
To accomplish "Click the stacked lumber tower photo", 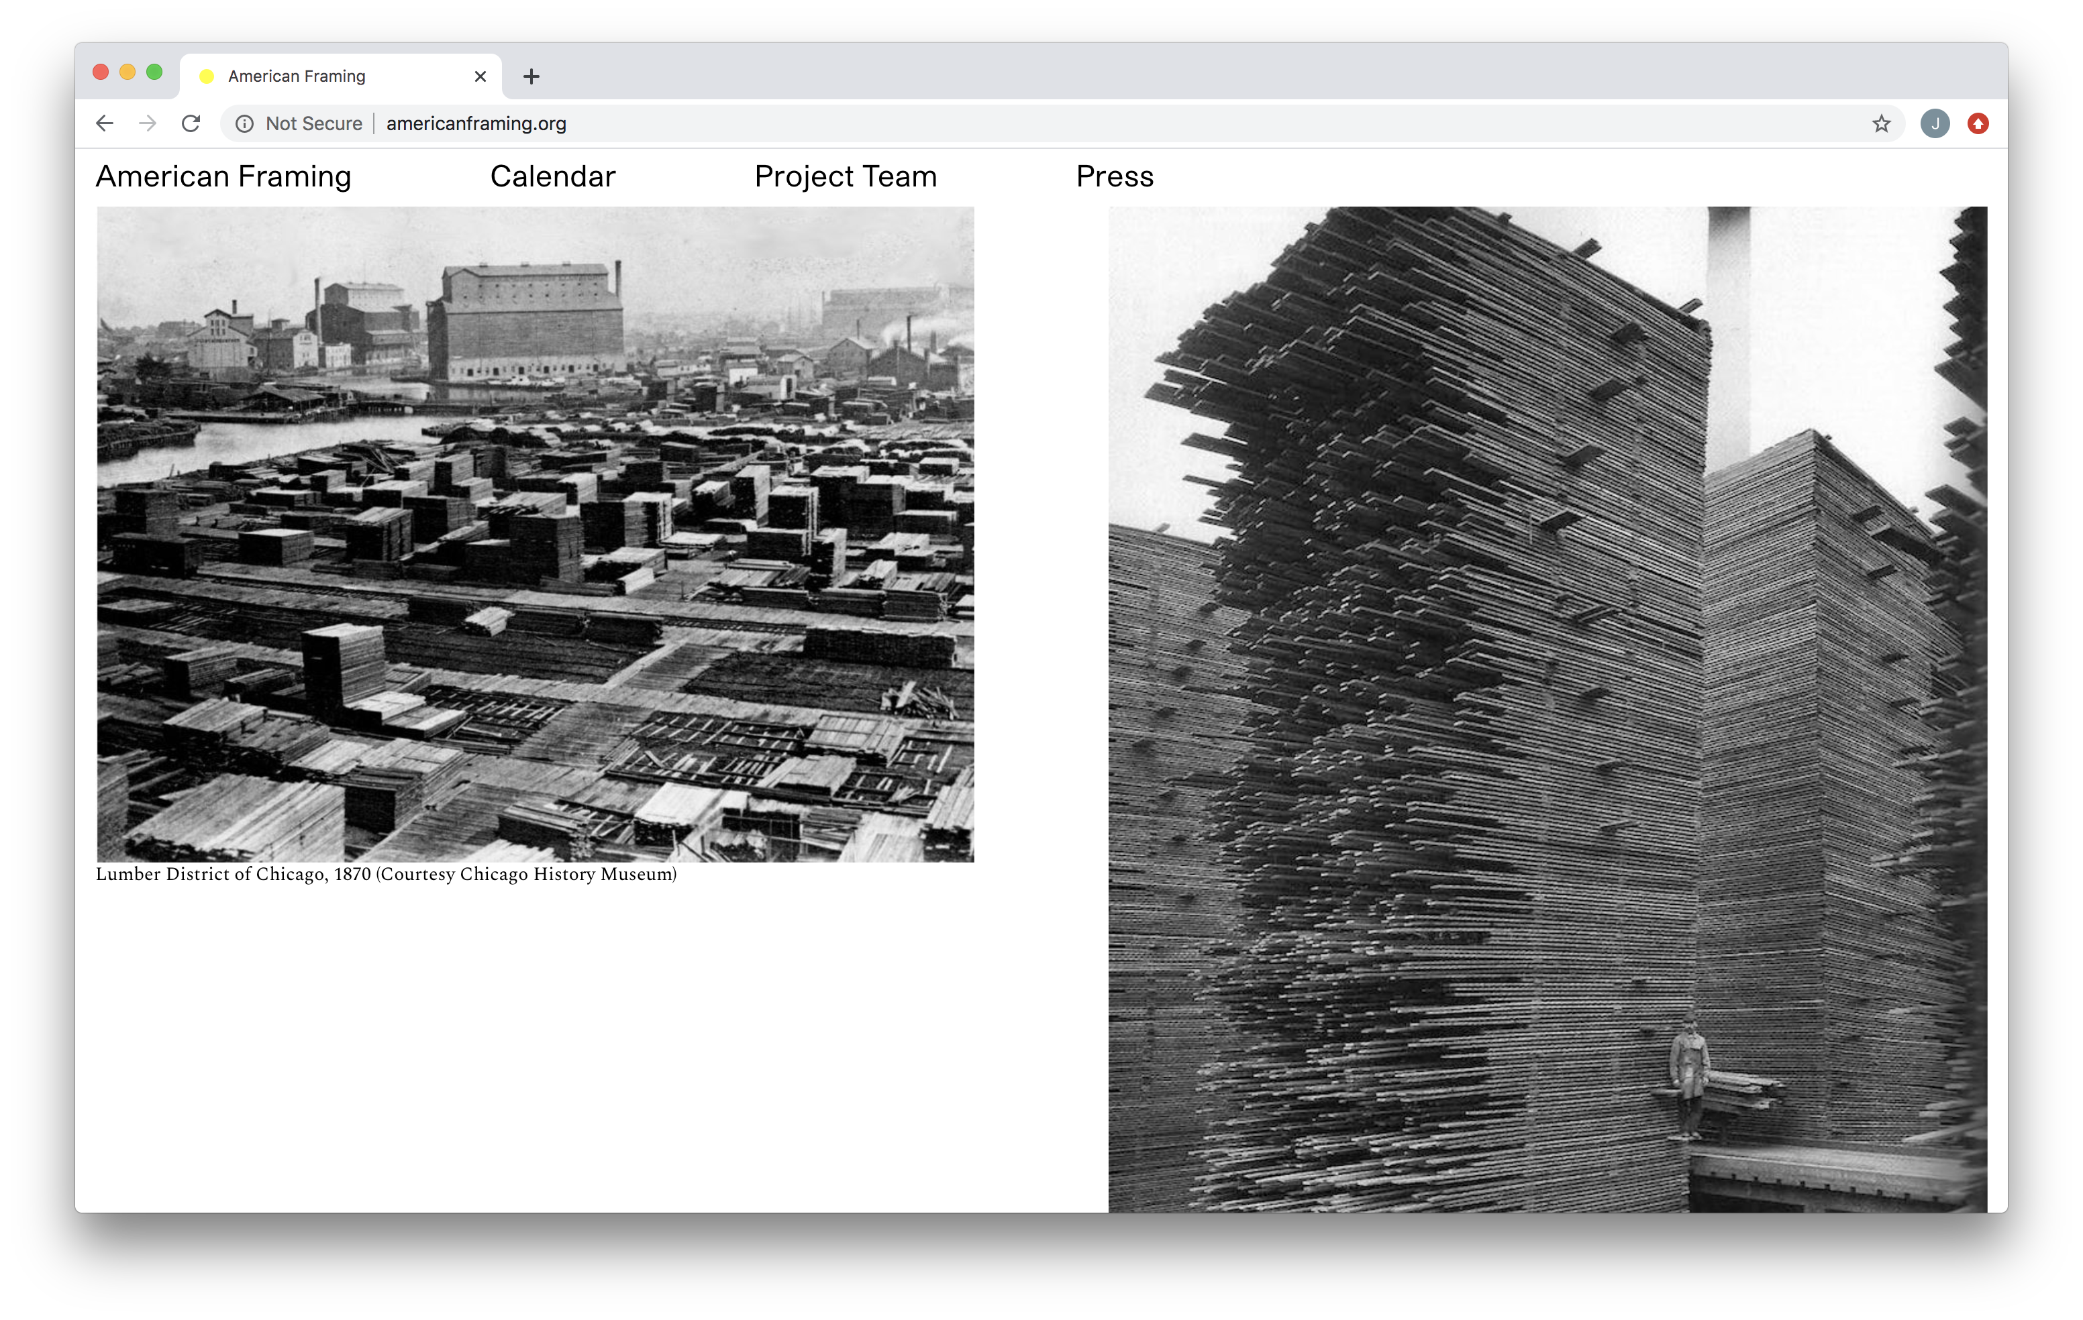I will click(1547, 709).
